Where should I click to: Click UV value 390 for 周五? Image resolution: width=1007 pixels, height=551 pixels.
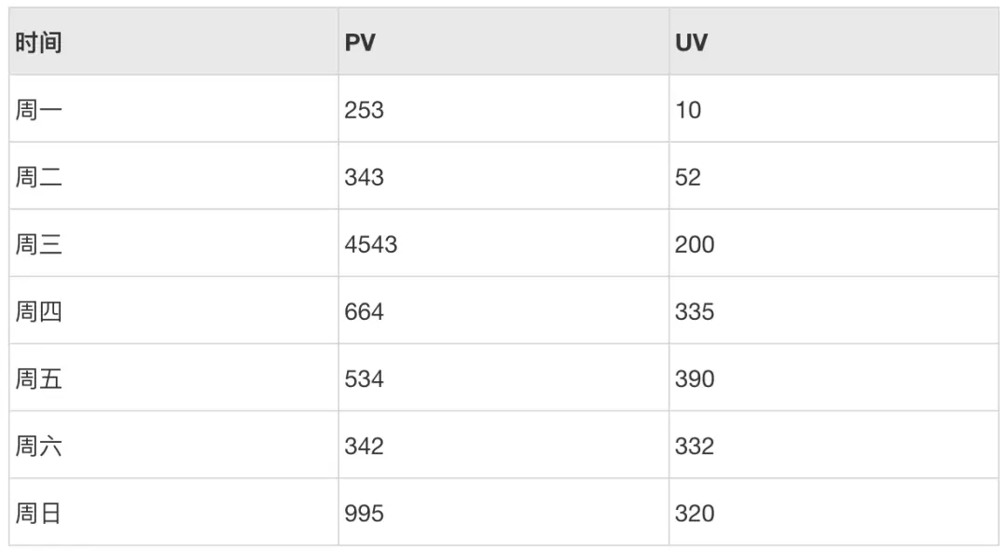pos(695,379)
